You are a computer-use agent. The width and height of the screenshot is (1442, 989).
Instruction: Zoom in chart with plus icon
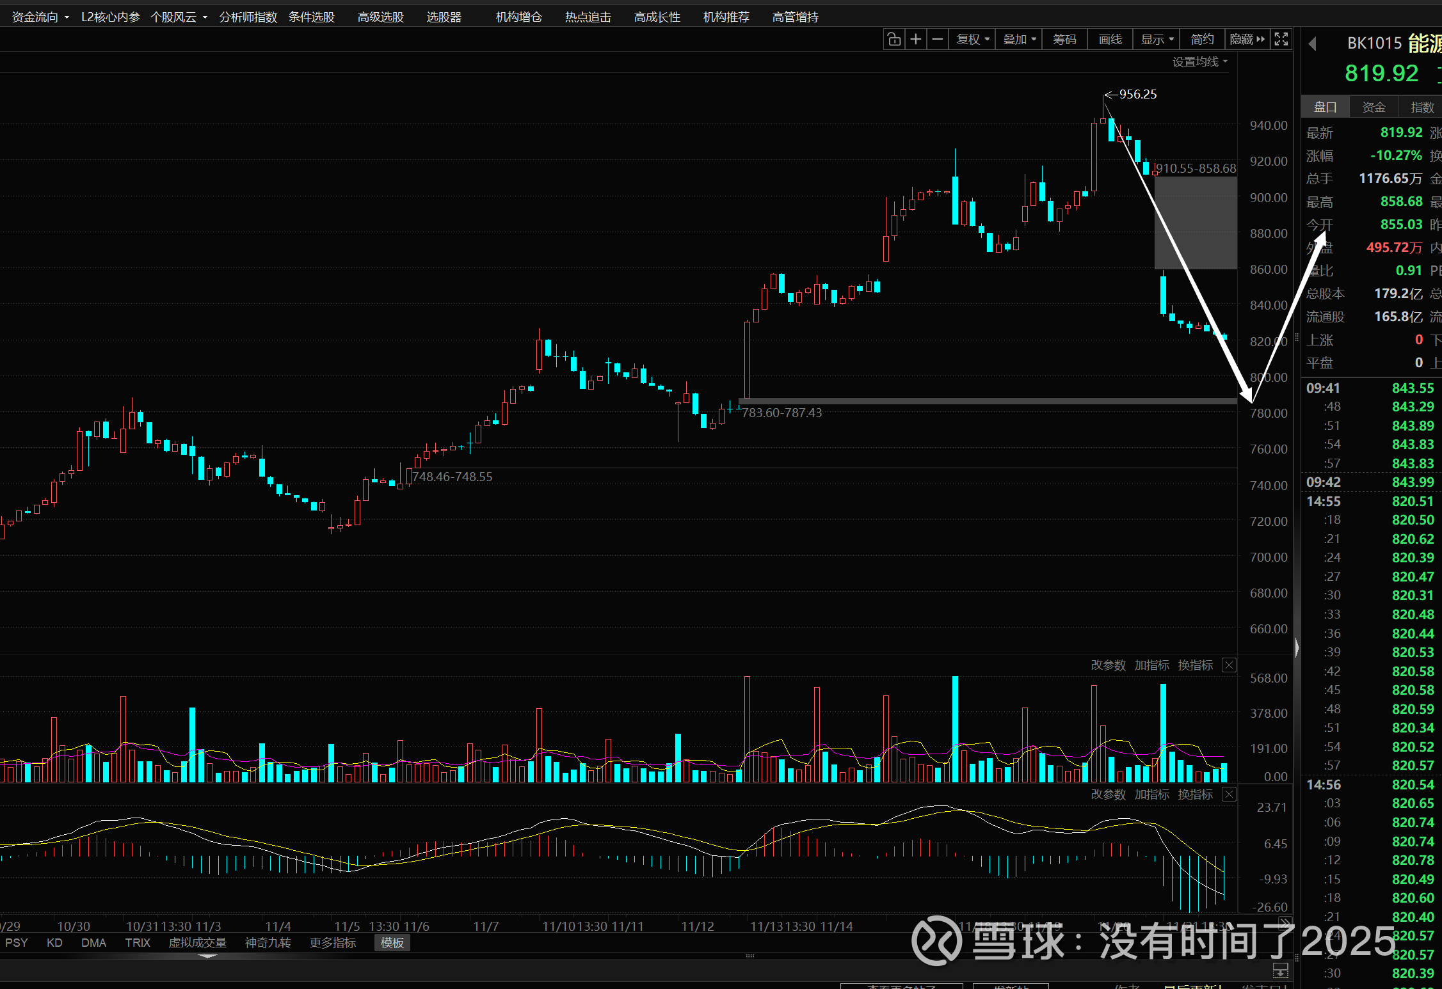pos(916,40)
